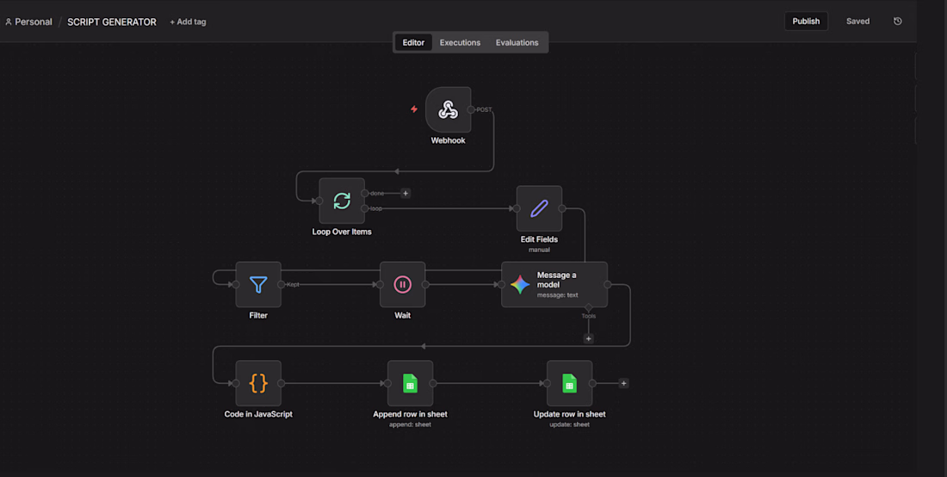Click the Add tag link
The width and height of the screenshot is (947, 477).
click(x=188, y=22)
